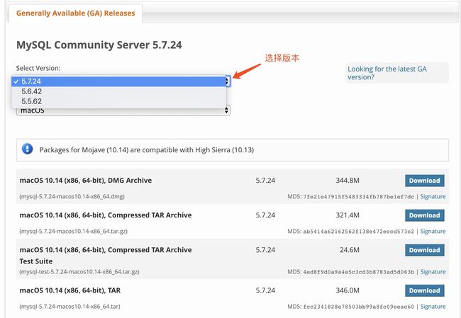Image resolution: width=461 pixels, height=318 pixels.
Task: Choose version 5.5.62 from the list
Action: pyautogui.click(x=118, y=101)
